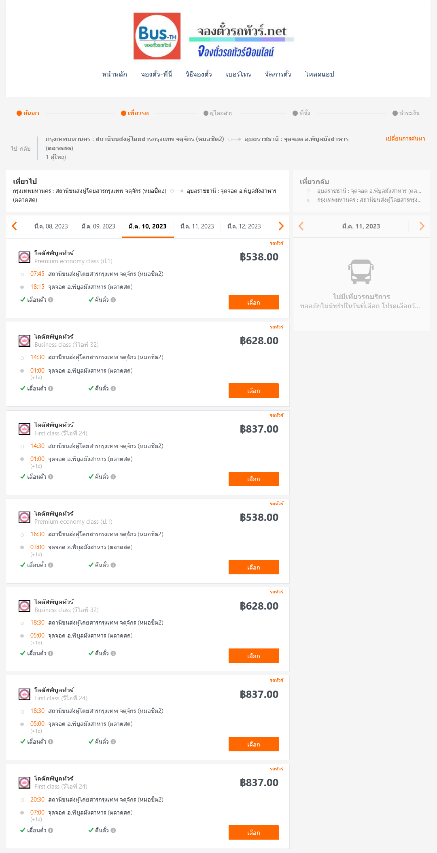
Task: Click เลือก for 20:30 First class trip
Action: (254, 832)
